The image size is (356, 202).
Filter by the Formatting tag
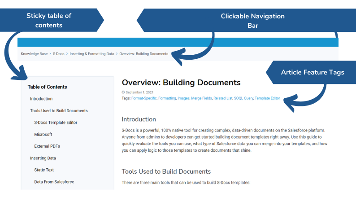tap(167, 98)
